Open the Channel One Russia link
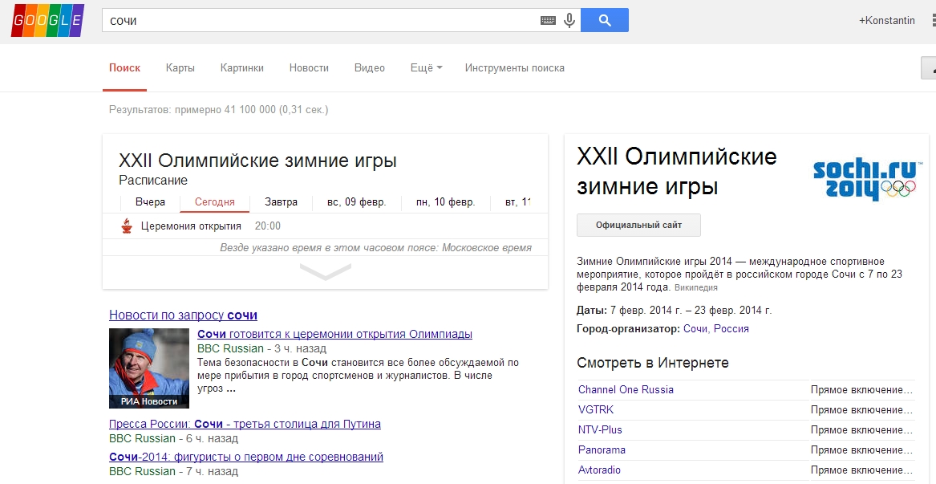 point(626,390)
